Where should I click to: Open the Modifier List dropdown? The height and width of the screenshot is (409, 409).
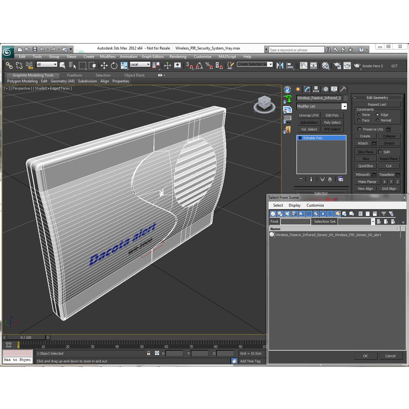(344, 106)
